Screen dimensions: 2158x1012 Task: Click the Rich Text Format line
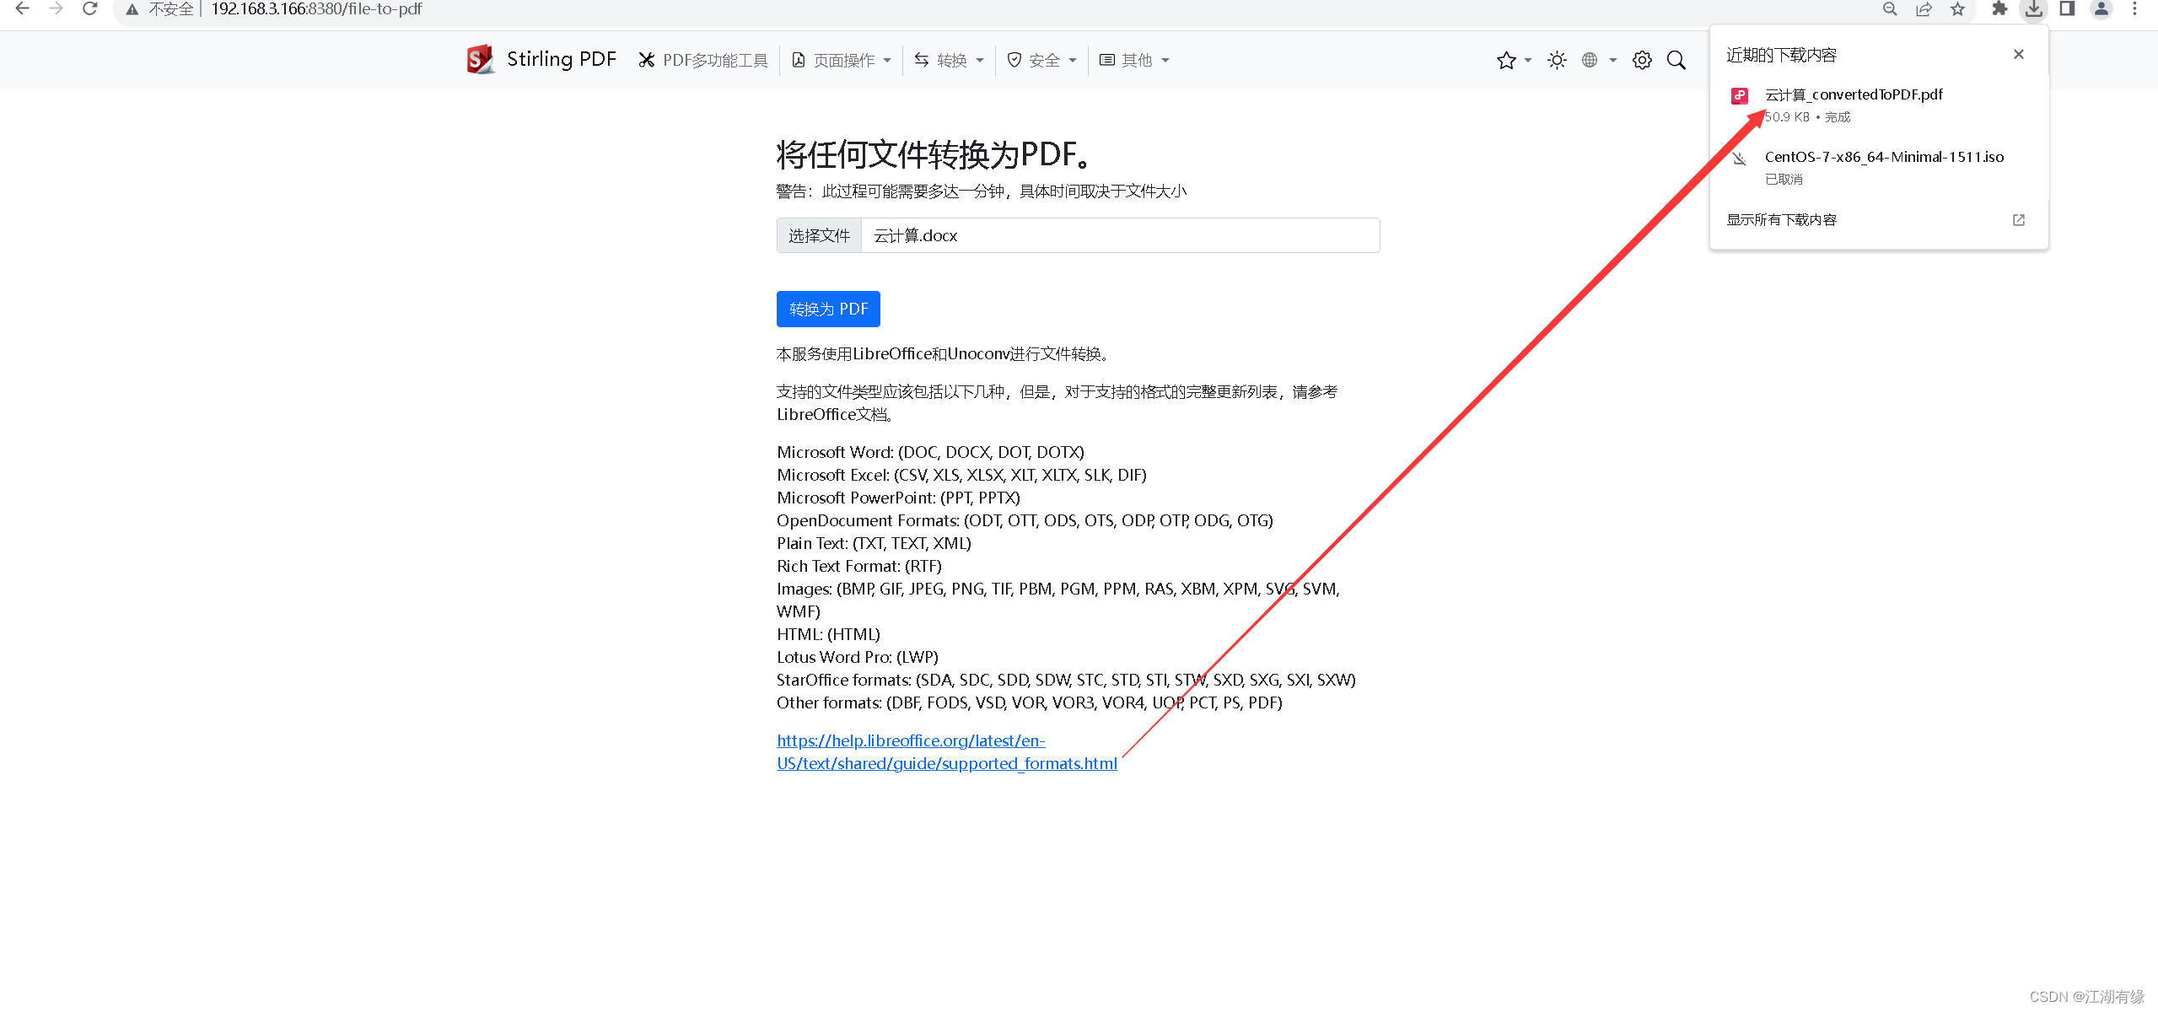pos(859,566)
